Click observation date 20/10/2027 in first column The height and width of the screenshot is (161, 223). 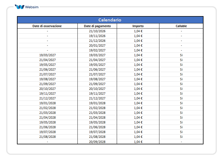(x=47, y=89)
